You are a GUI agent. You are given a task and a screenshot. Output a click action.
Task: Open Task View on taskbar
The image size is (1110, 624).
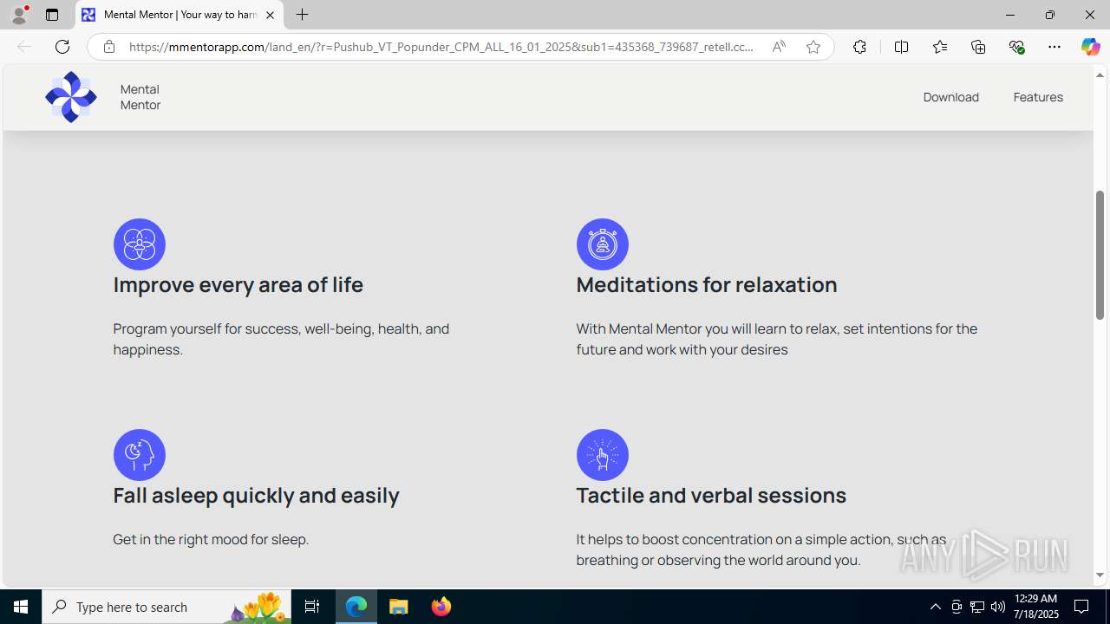(312, 607)
